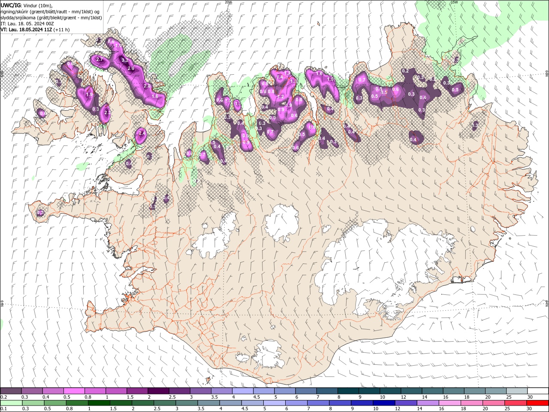This screenshot has height=412, width=549.
Task: Pick the snow legend 2 darkest purple swatch
Action: point(158,391)
